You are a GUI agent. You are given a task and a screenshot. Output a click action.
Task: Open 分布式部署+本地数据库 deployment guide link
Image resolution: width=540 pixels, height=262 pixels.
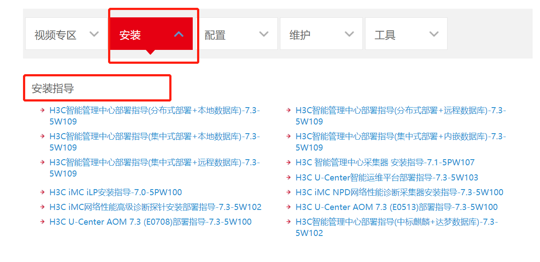coord(155,116)
